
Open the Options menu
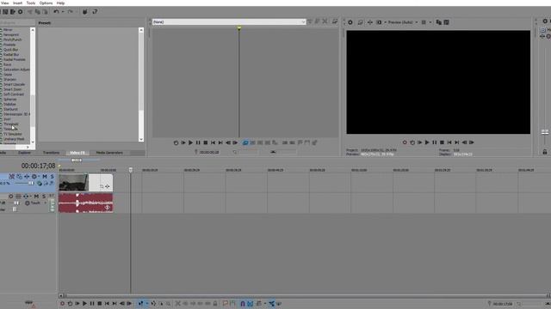click(46, 3)
